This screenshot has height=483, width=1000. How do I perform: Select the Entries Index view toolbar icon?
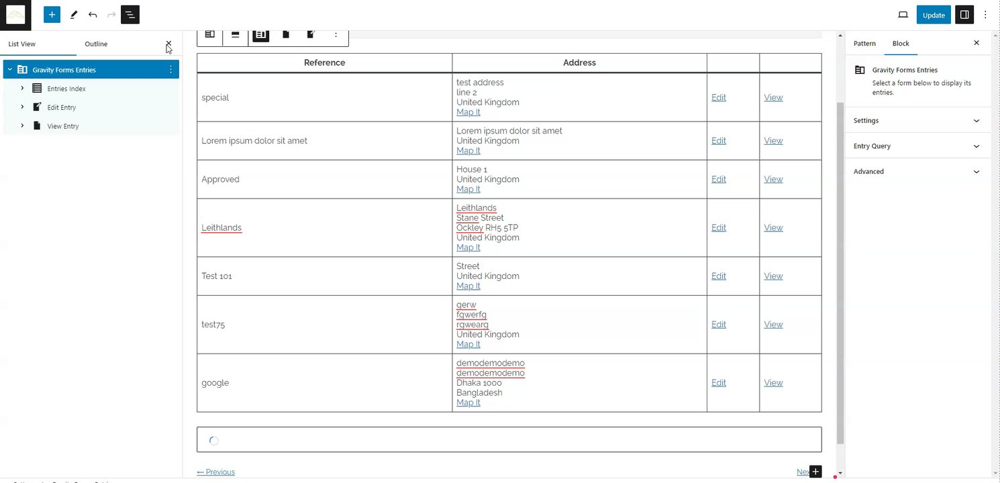(x=261, y=34)
